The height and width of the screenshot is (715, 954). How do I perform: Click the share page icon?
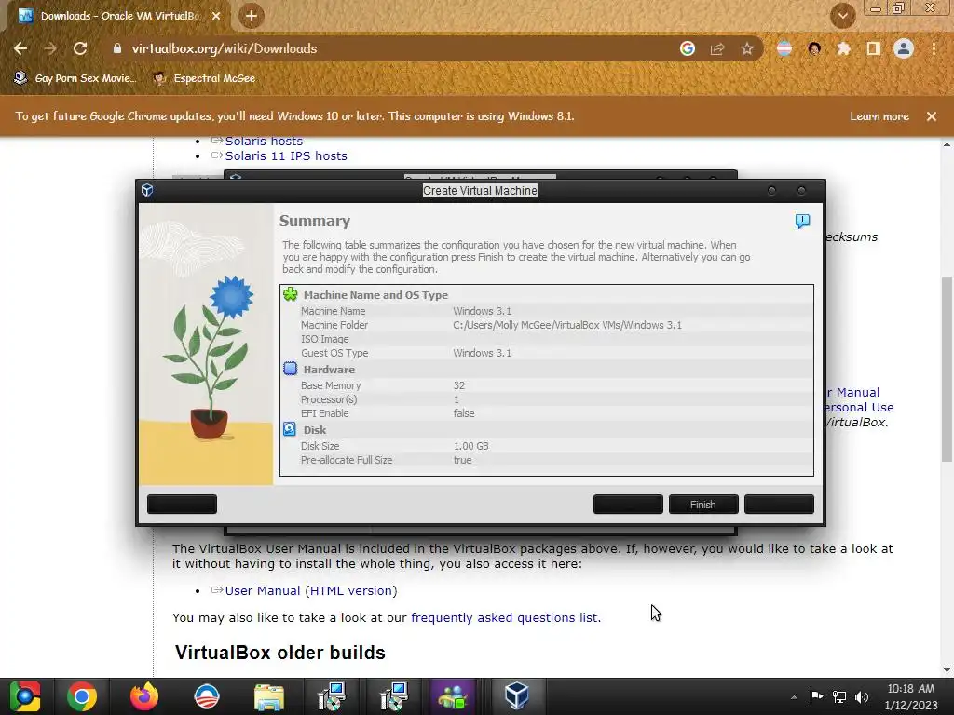(x=717, y=48)
